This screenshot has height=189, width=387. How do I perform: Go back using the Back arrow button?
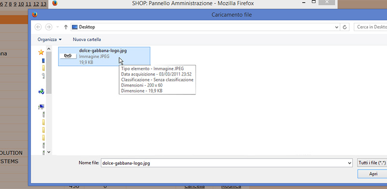pyautogui.click(x=38, y=27)
